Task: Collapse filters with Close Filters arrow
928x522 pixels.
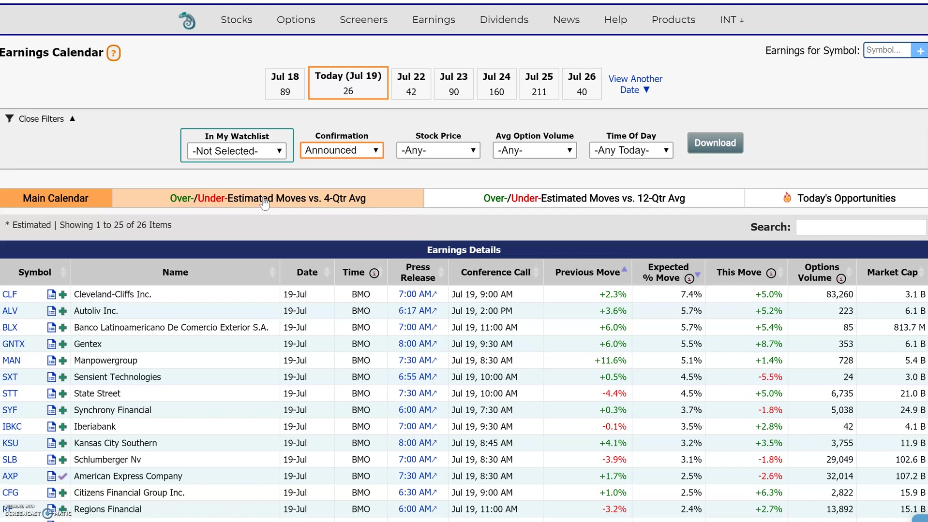Action: click(72, 118)
